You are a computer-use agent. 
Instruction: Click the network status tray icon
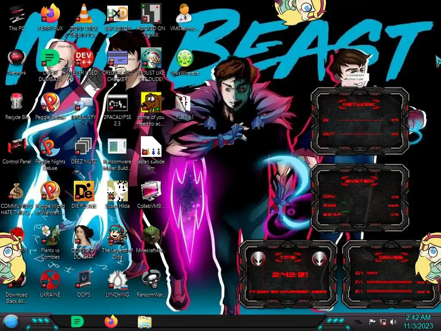(x=383, y=322)
